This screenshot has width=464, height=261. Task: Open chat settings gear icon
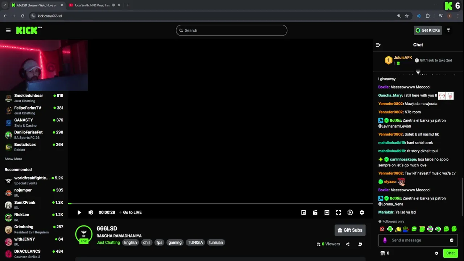pyautogui.click(x=436, y=253)
